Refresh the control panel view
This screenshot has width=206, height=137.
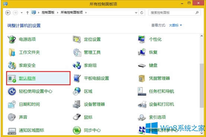142,13
